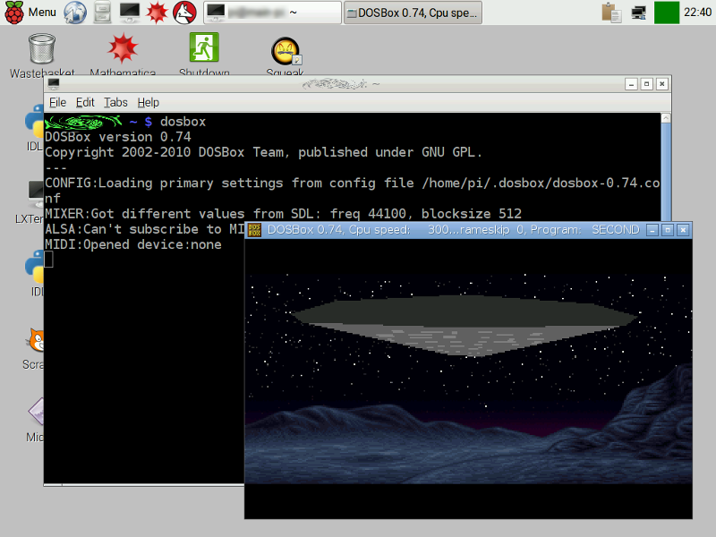Click the terminal window's title bar icon

click(54, 84)
